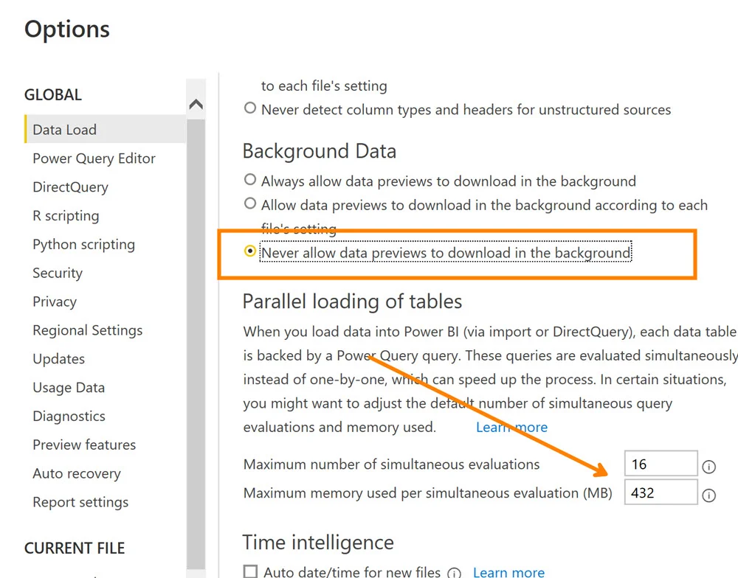The image size is (738, 578).
Task: Click the maximum simultaneous evaluations input field
Action: [x=661, y=464]
